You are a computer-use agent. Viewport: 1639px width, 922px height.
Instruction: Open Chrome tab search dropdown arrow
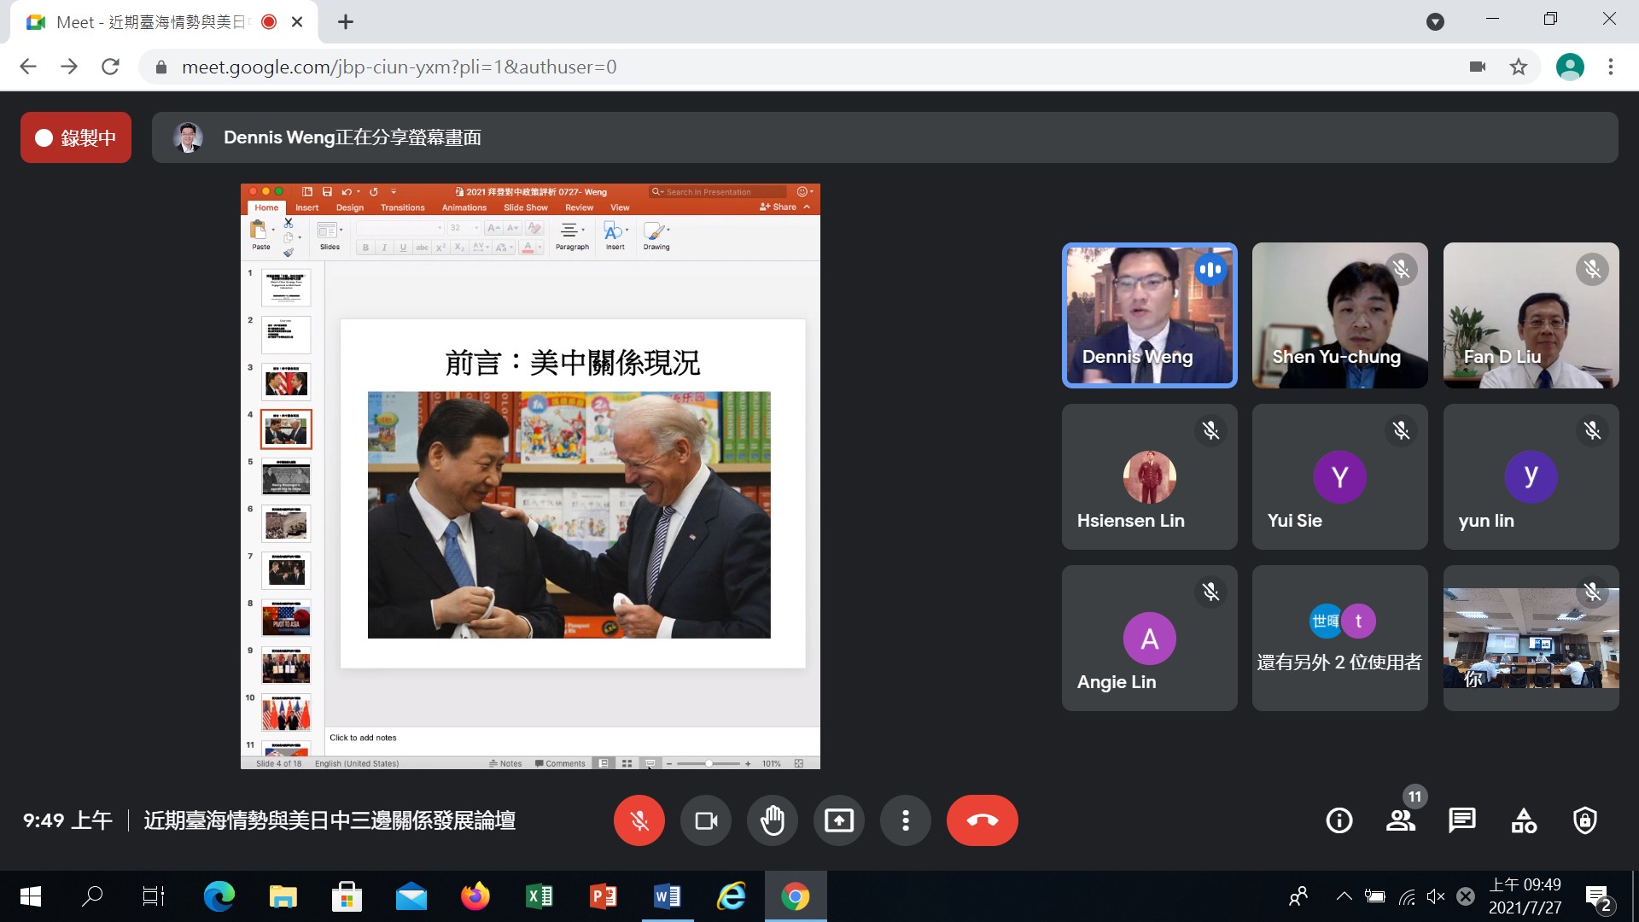(1435, 21)
